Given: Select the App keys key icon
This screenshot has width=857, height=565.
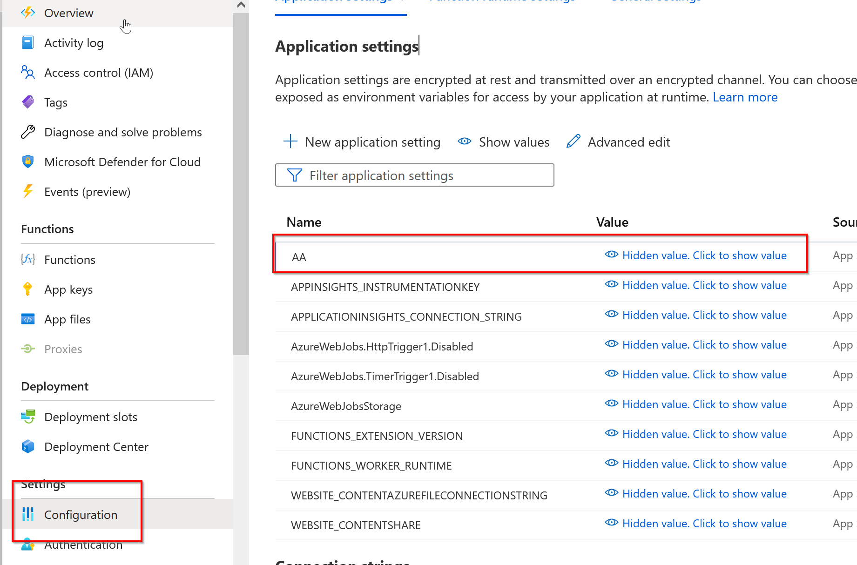Looking at the screenshot, I should click(28, 289).
